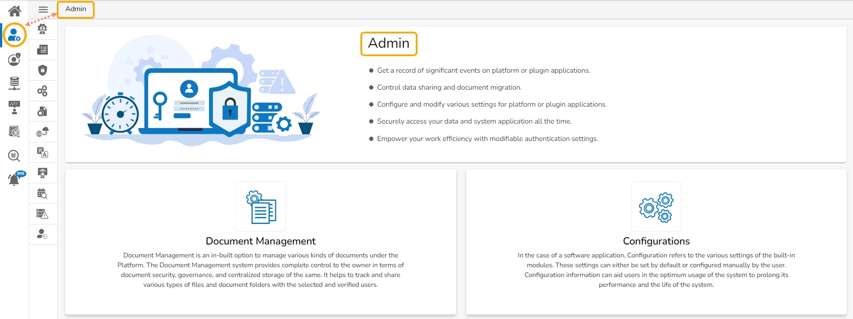Toggle the hamburger menu

43,9
